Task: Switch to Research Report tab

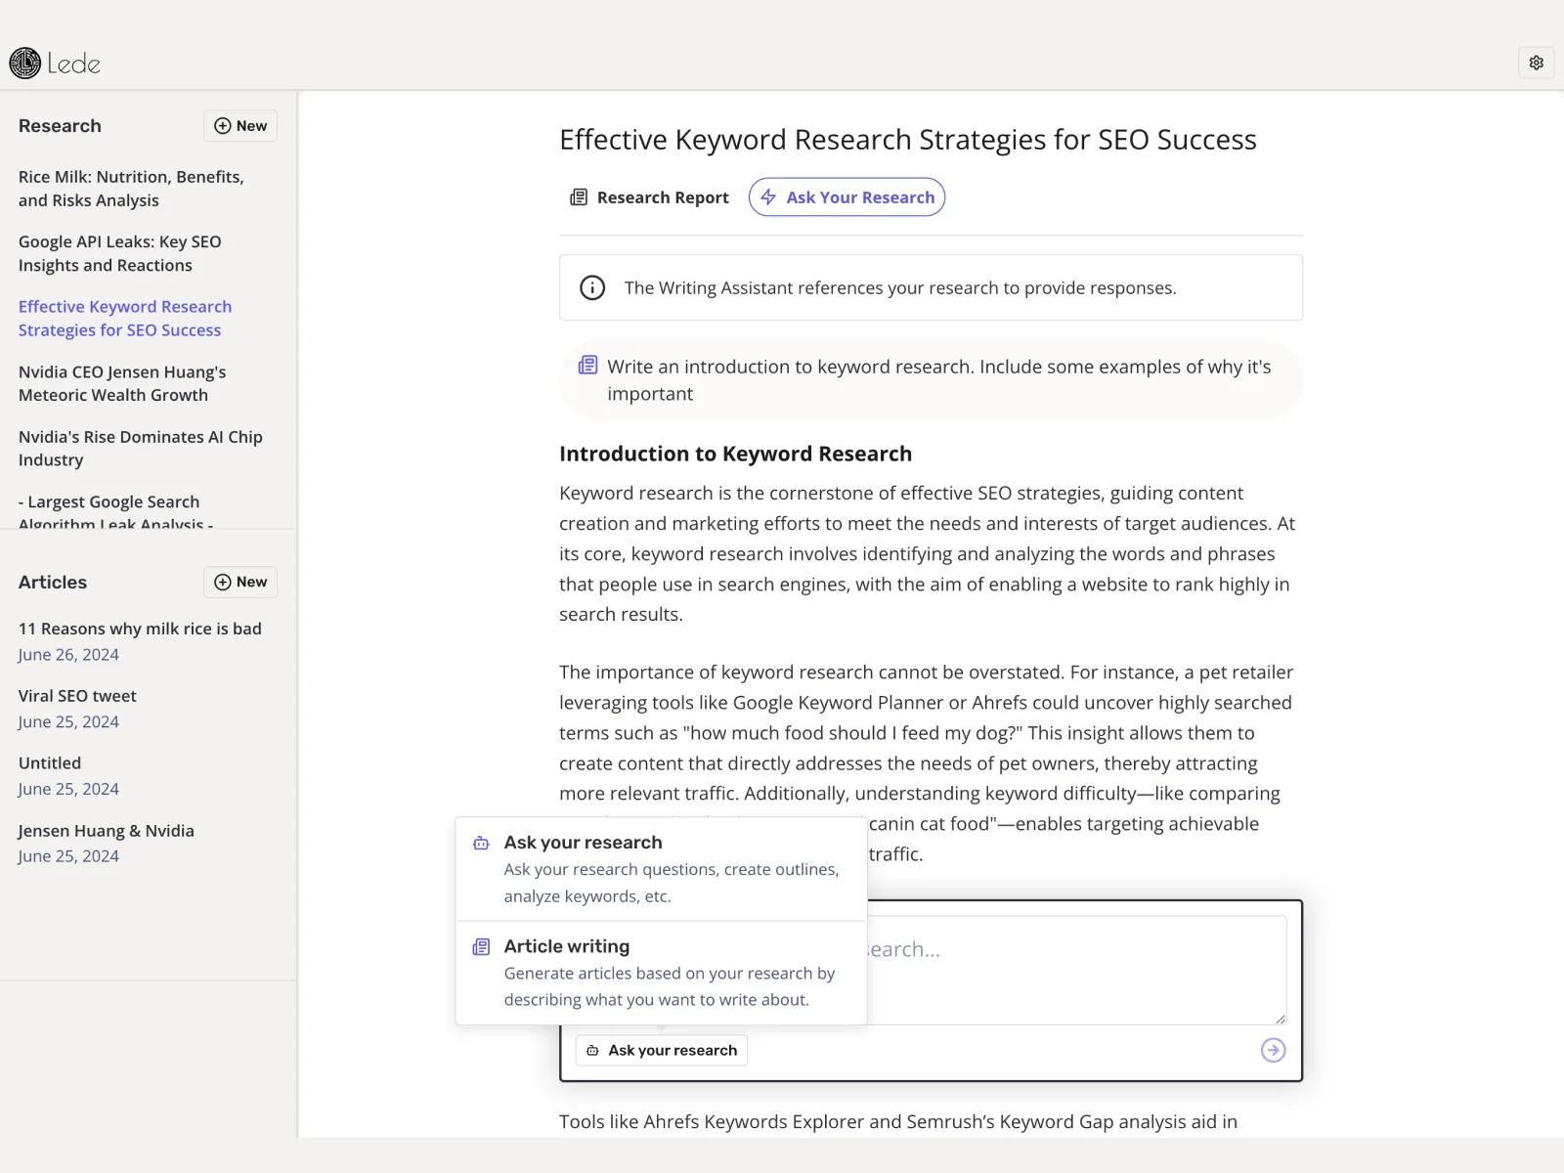Action: click(x=649, y=197)
